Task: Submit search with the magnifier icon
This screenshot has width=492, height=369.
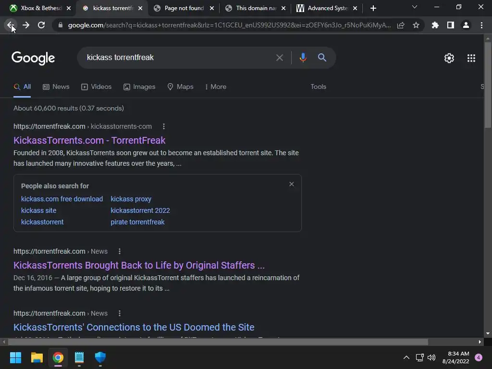Action: click(322, 58)
